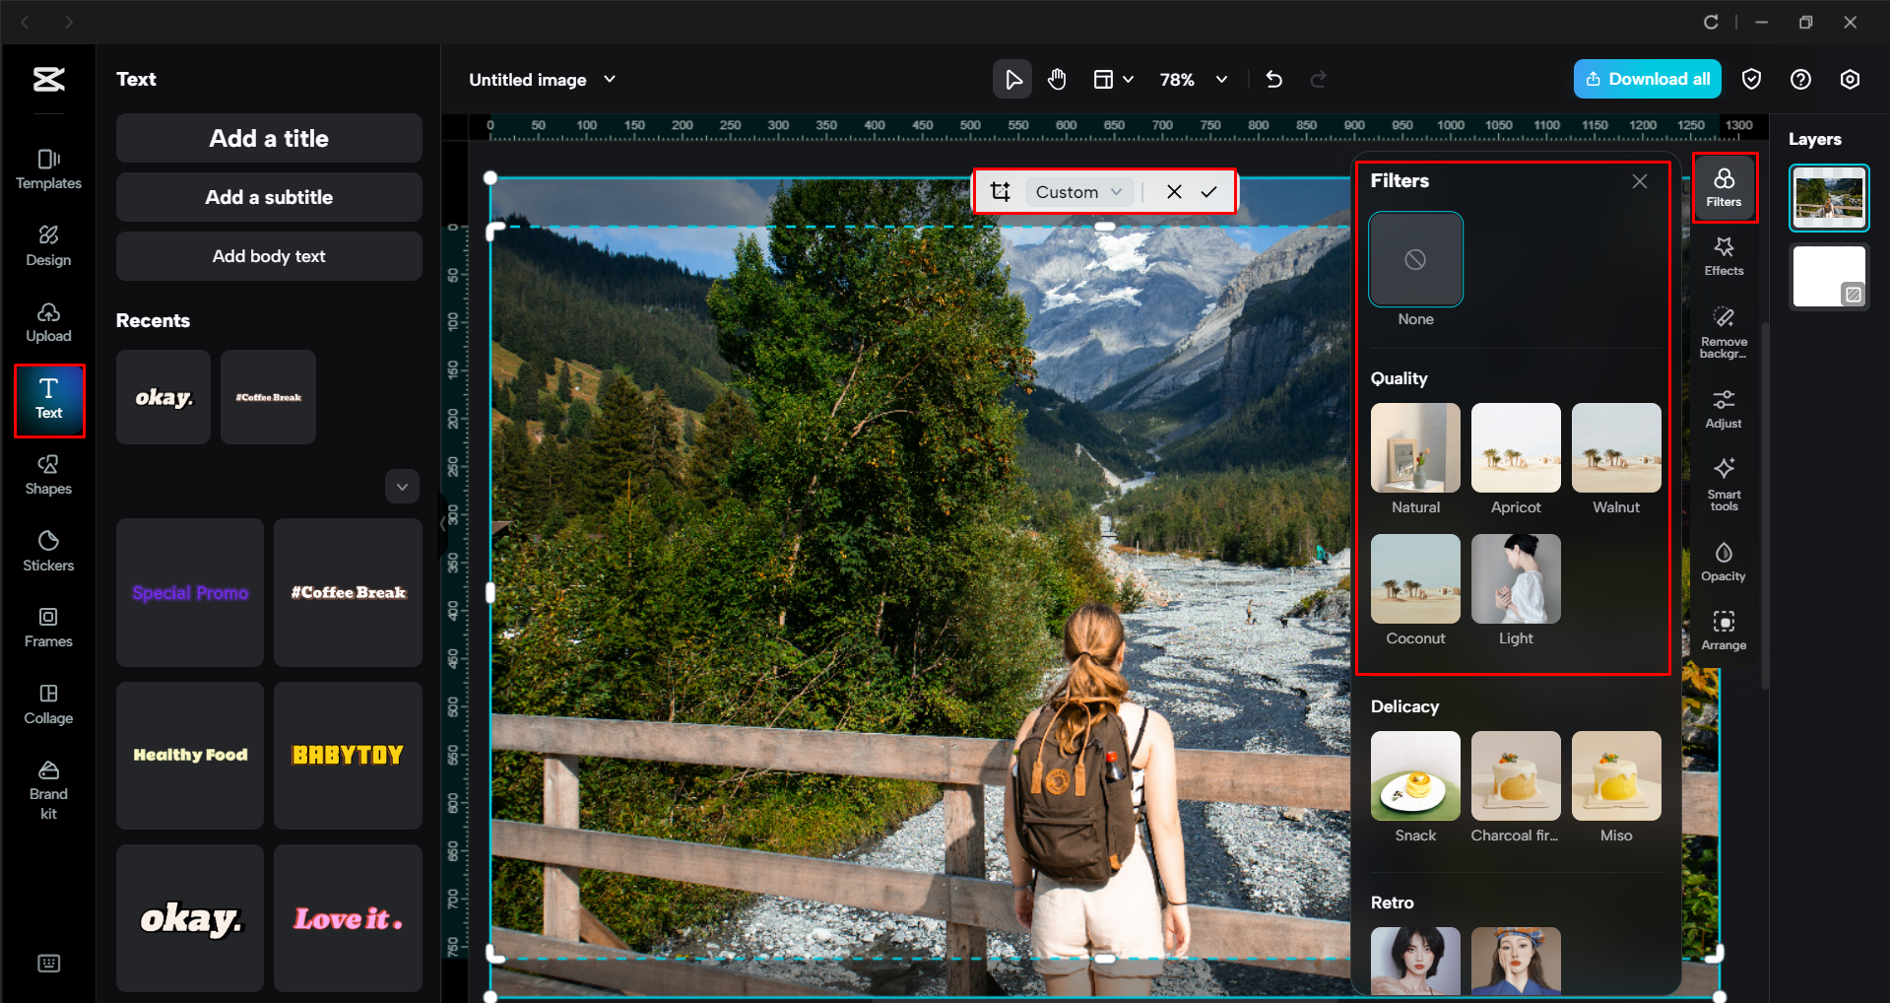The image size is (1890, 1003).
Task: Open the Upload panel
Action: (47, 322)
